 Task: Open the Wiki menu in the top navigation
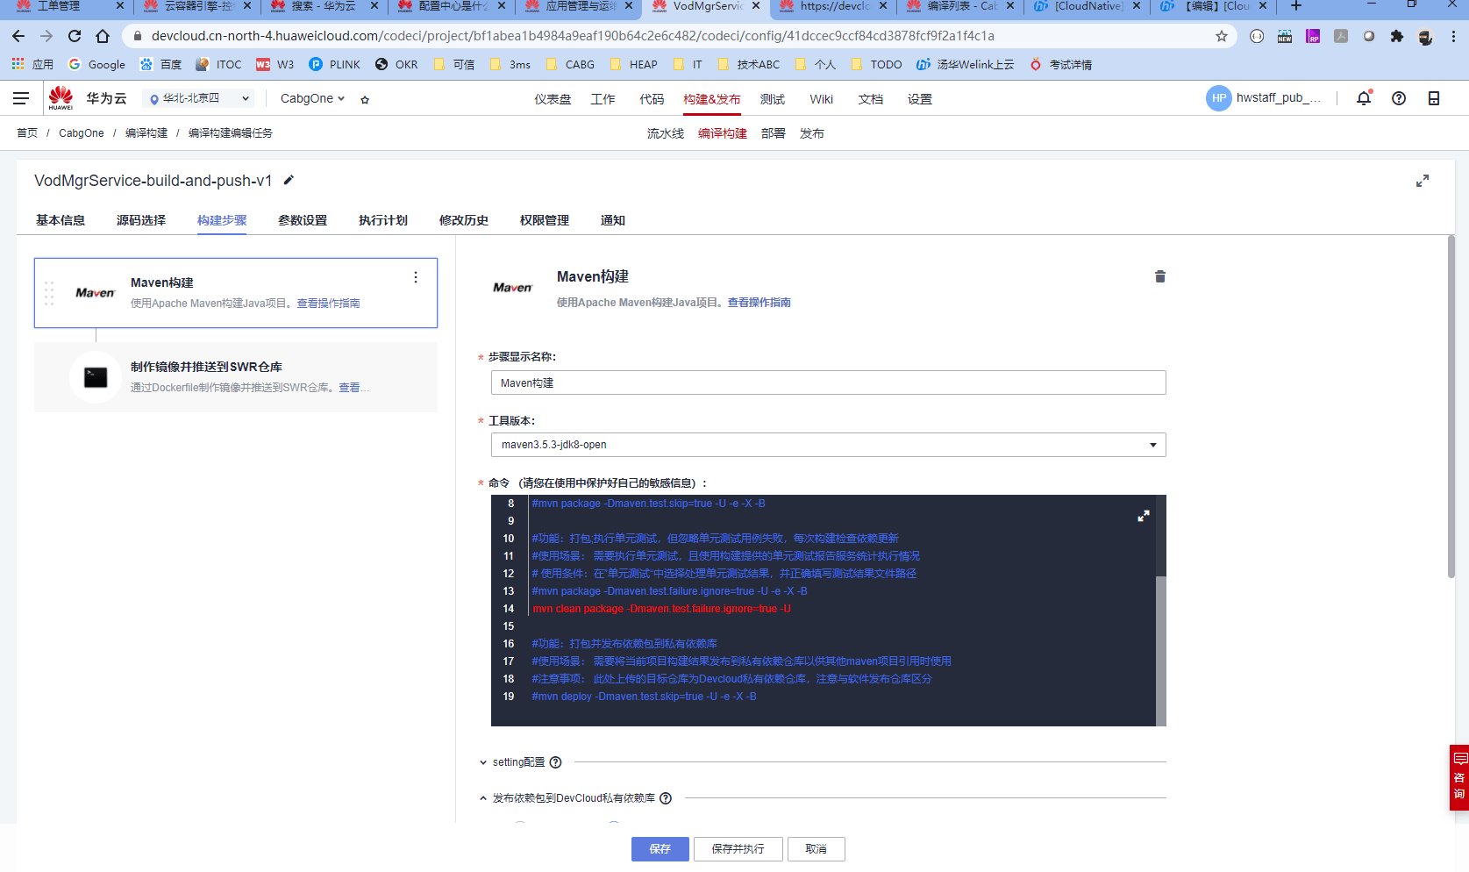822,99
